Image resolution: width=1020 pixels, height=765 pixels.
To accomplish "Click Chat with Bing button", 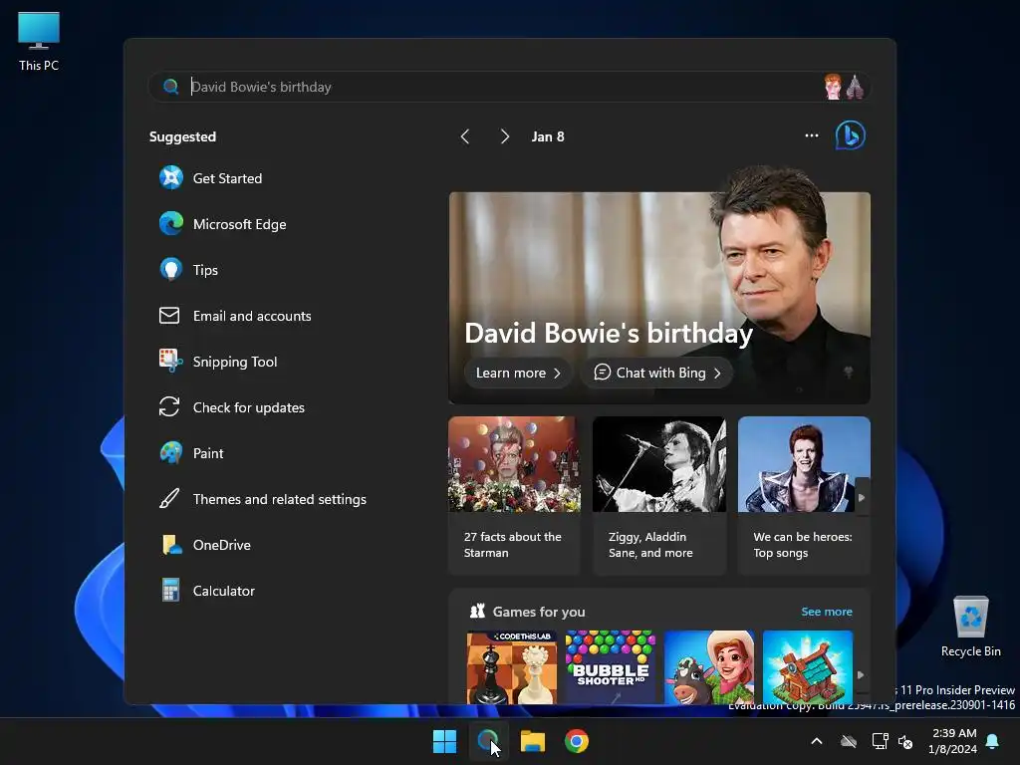I will point(657,373).
